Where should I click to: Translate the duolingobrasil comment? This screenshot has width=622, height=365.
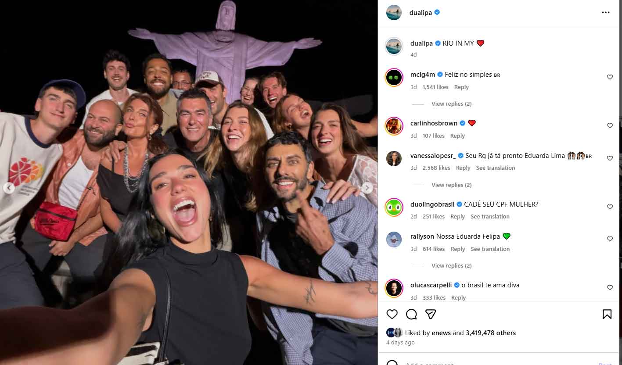pyautogui.click(x=490, y=217)
